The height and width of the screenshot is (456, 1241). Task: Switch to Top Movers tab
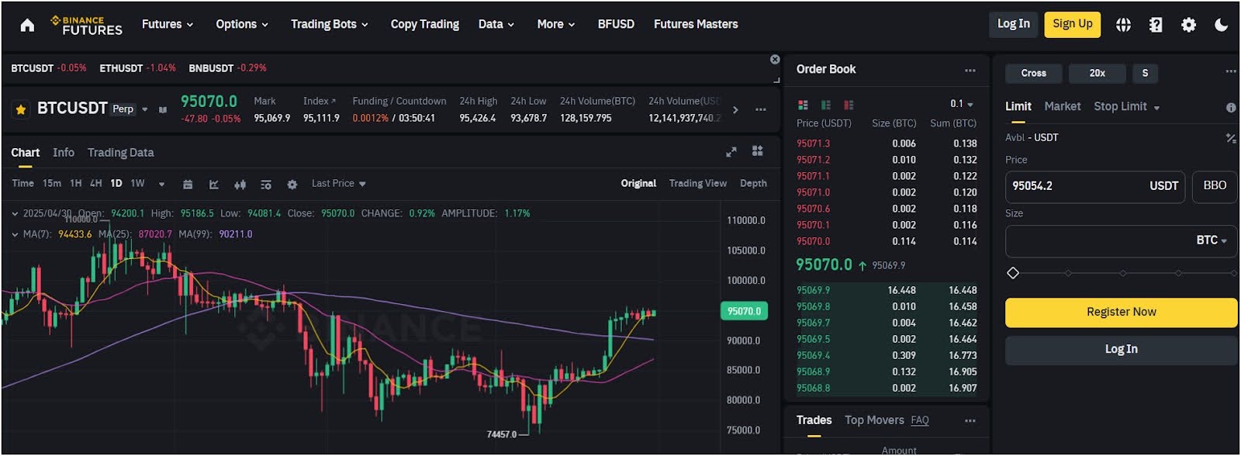(x=874, y=420)
